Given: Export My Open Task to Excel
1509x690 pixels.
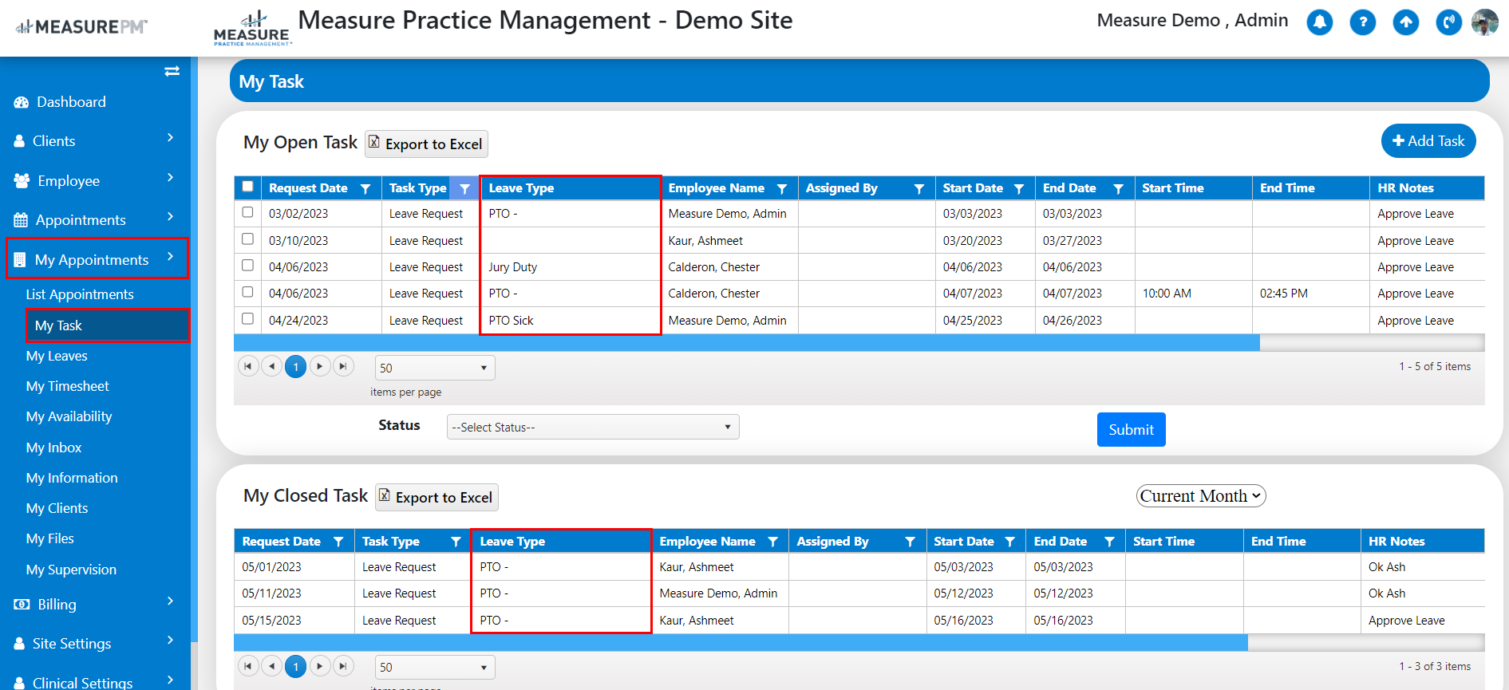Looking at the screenshot, I should click(426, 144).
